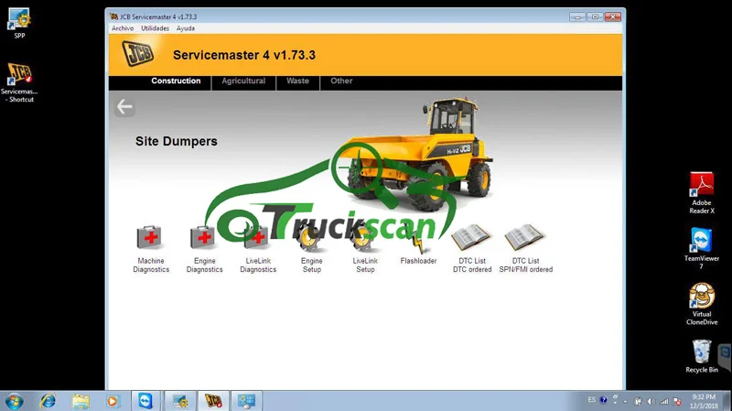732x411 pixels.
Task: Open the Archivo menu
Action: (123, 28)
